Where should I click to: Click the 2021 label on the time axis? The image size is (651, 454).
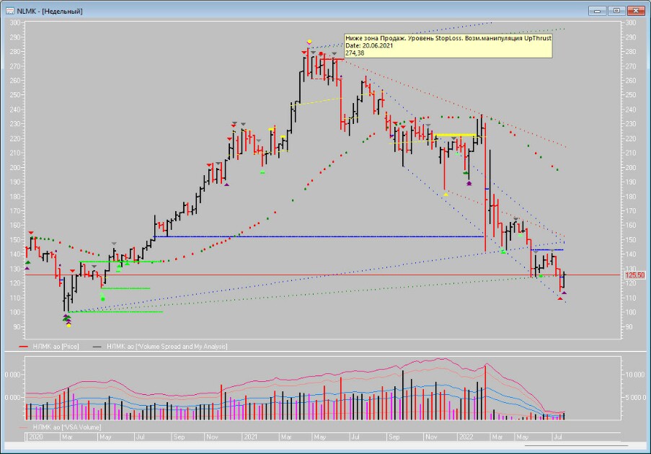(x=250, y=437)
